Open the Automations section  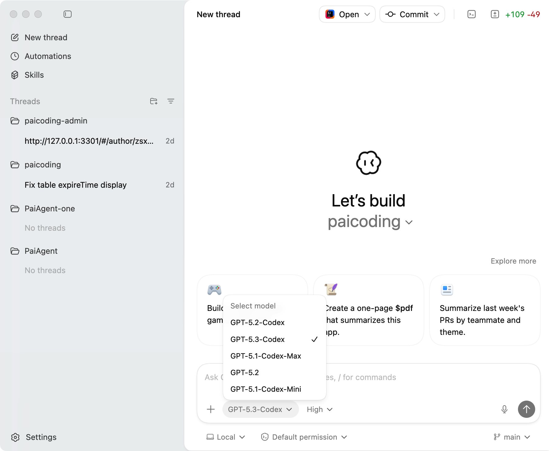[x=48, y=56]
